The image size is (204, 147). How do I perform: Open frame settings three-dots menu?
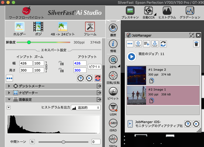tap(9, 78)
